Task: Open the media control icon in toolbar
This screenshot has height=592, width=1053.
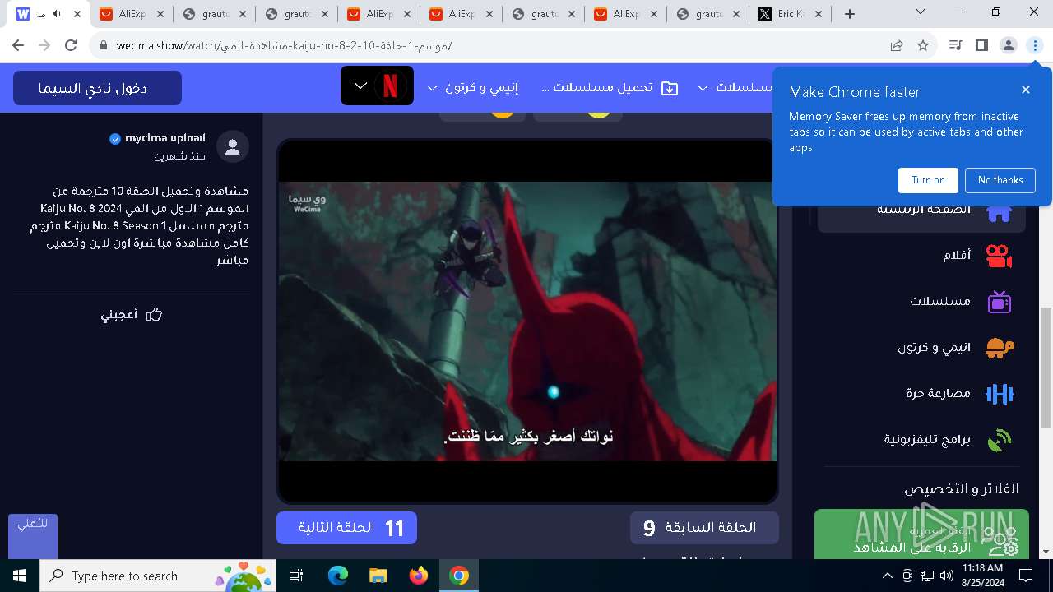Action: click(955, 46)
